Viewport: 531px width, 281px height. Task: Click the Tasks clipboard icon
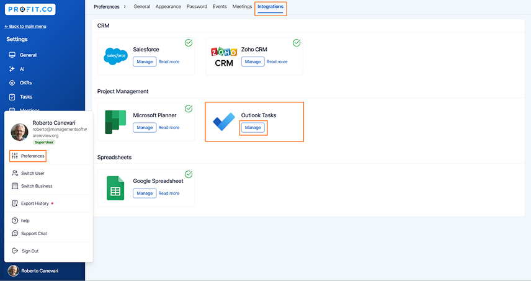coord(12,97)
